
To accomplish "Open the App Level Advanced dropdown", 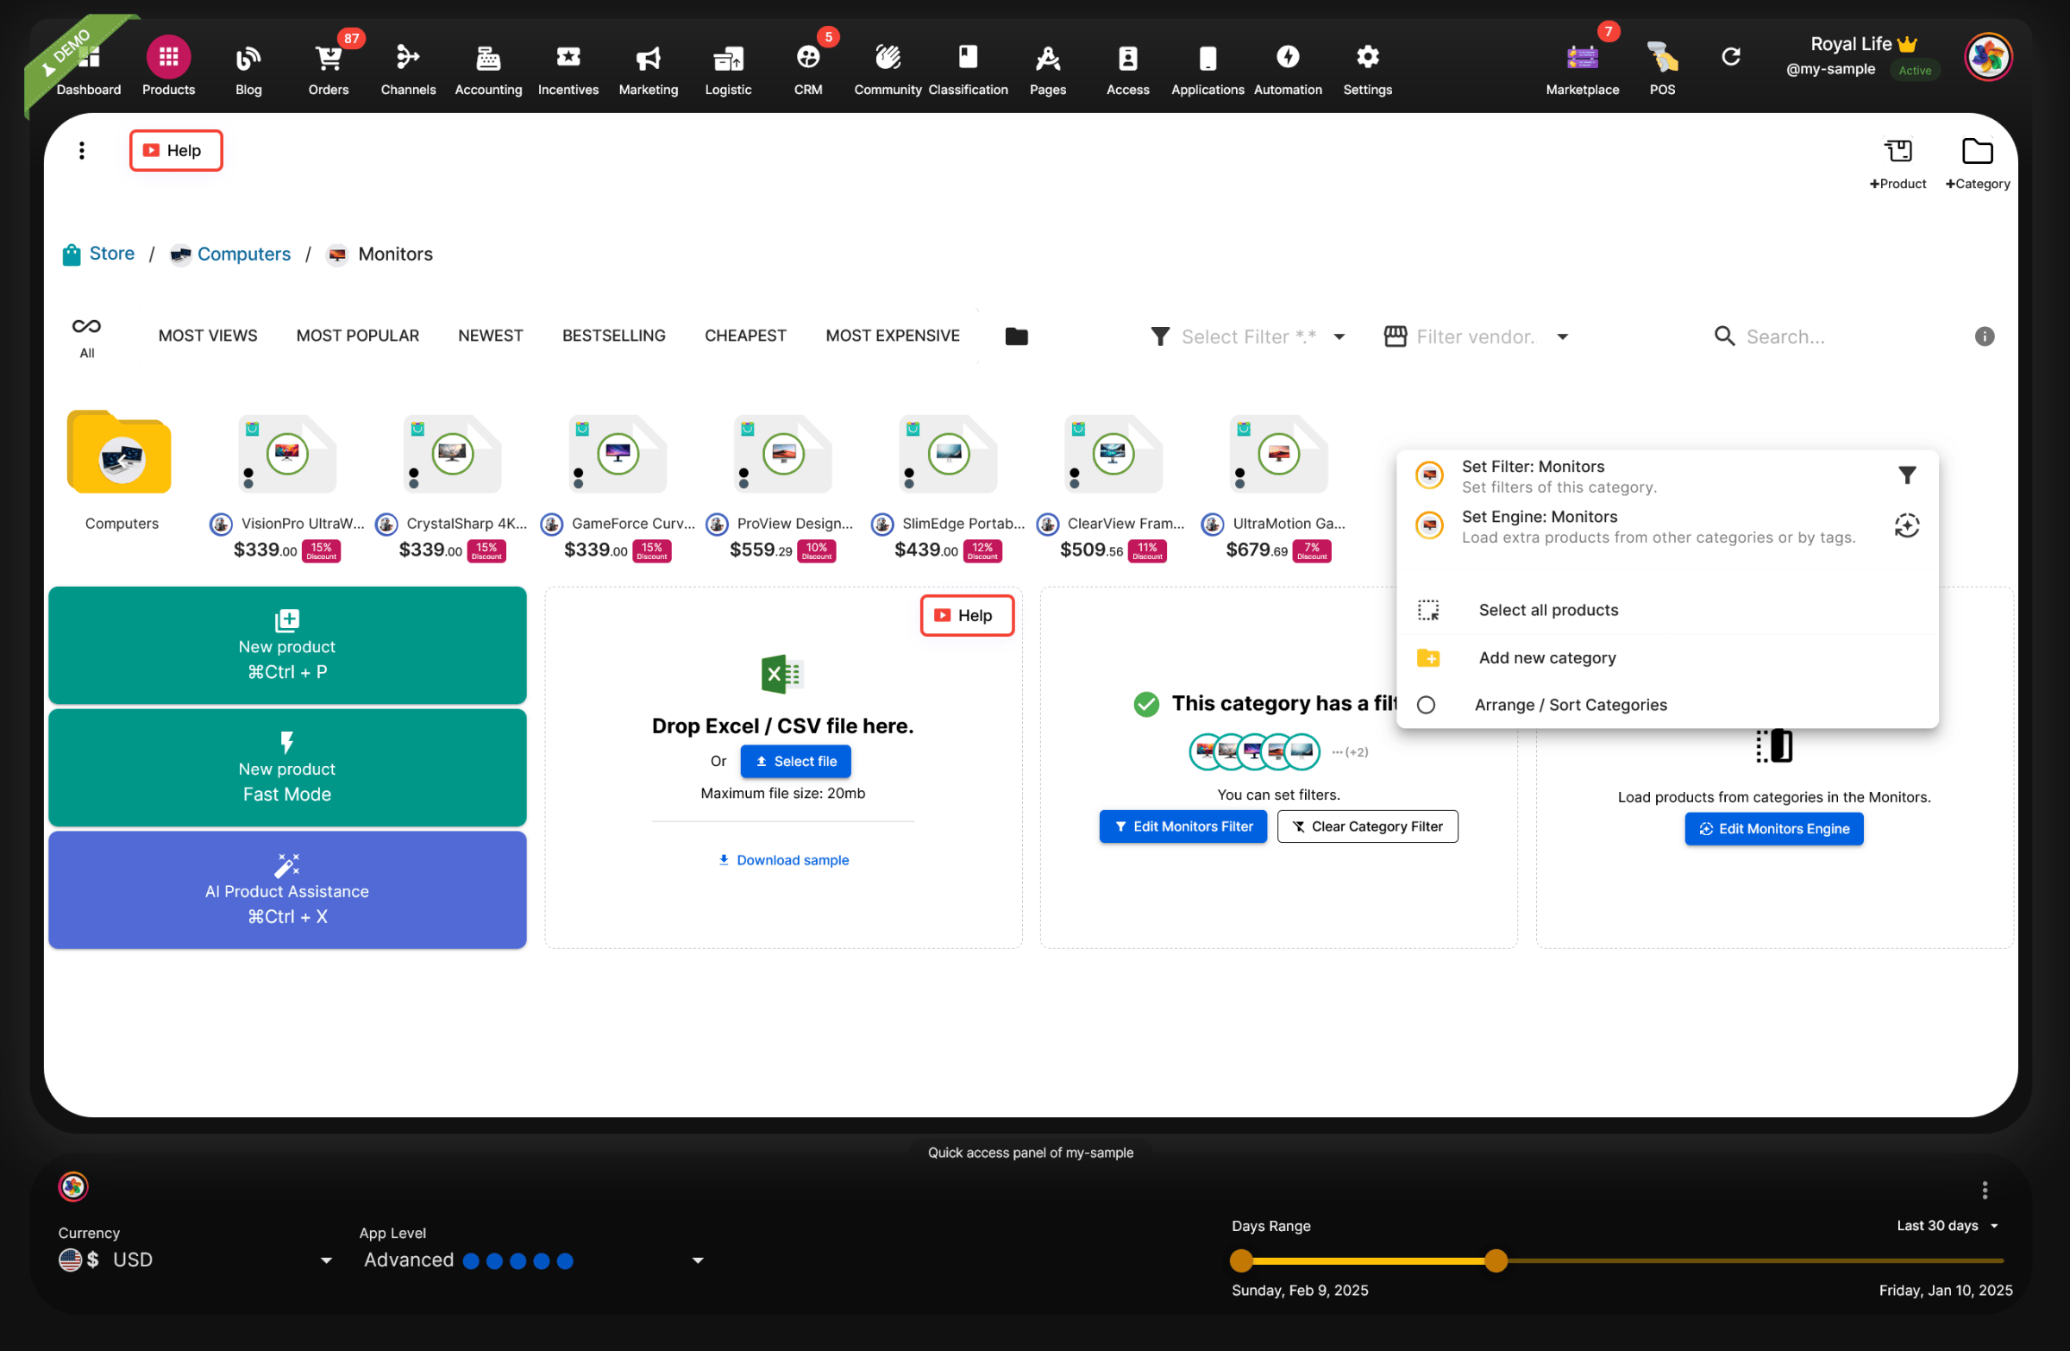I will (x=533, y=1260).
